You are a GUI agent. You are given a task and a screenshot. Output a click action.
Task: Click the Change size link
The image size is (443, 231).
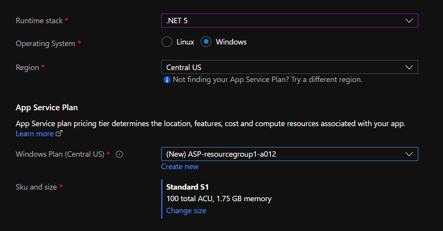click(186, 210)
